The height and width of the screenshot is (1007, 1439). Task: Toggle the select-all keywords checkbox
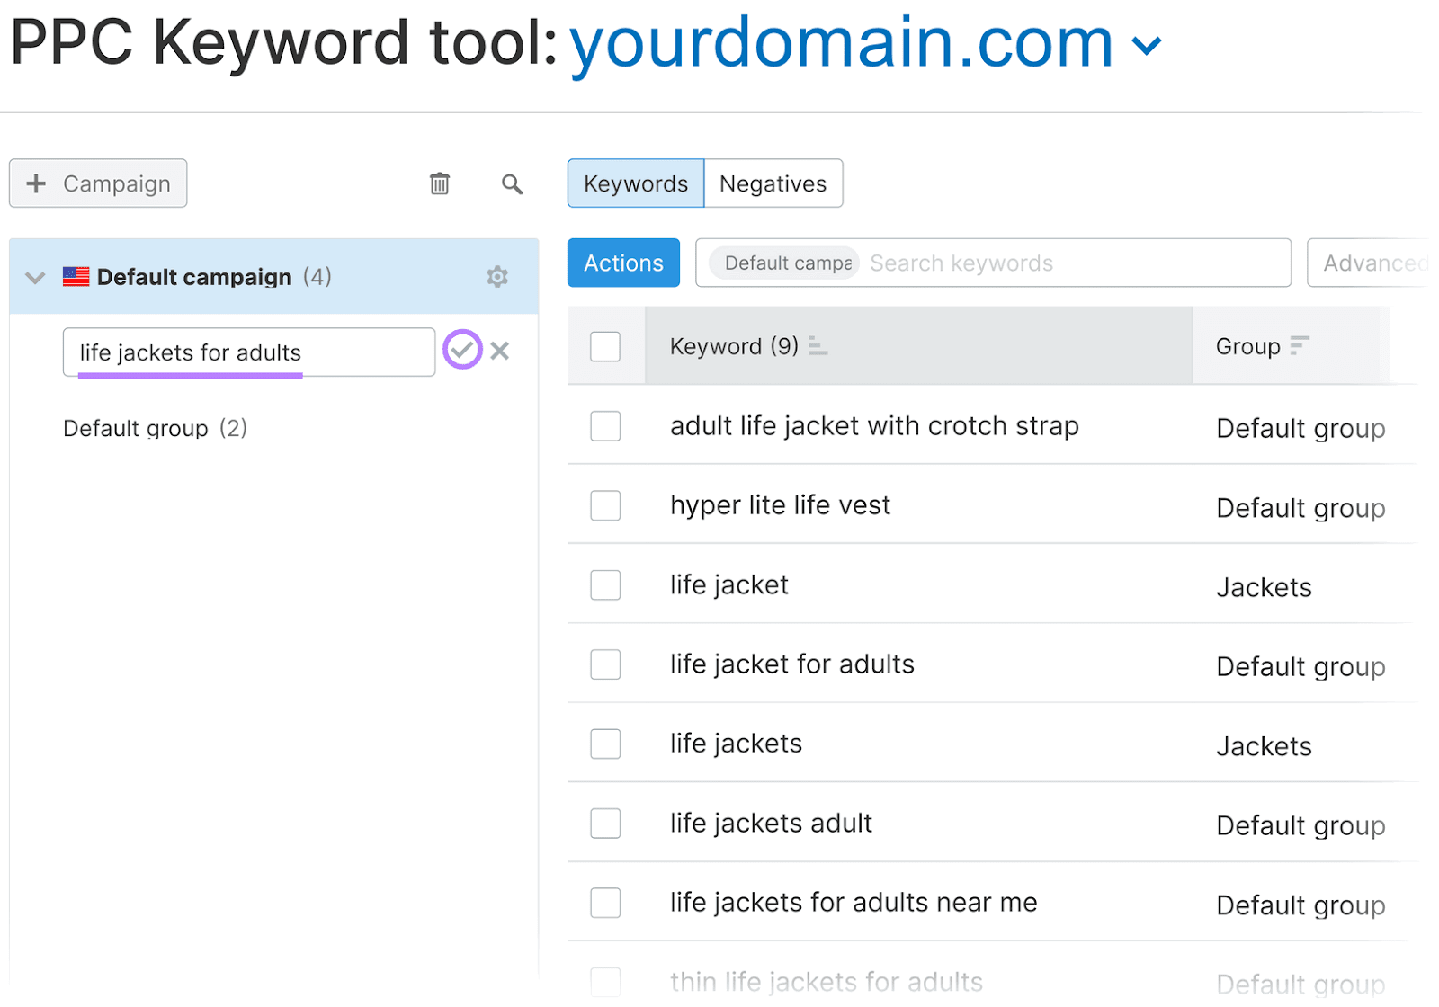(x=605, y=346)
